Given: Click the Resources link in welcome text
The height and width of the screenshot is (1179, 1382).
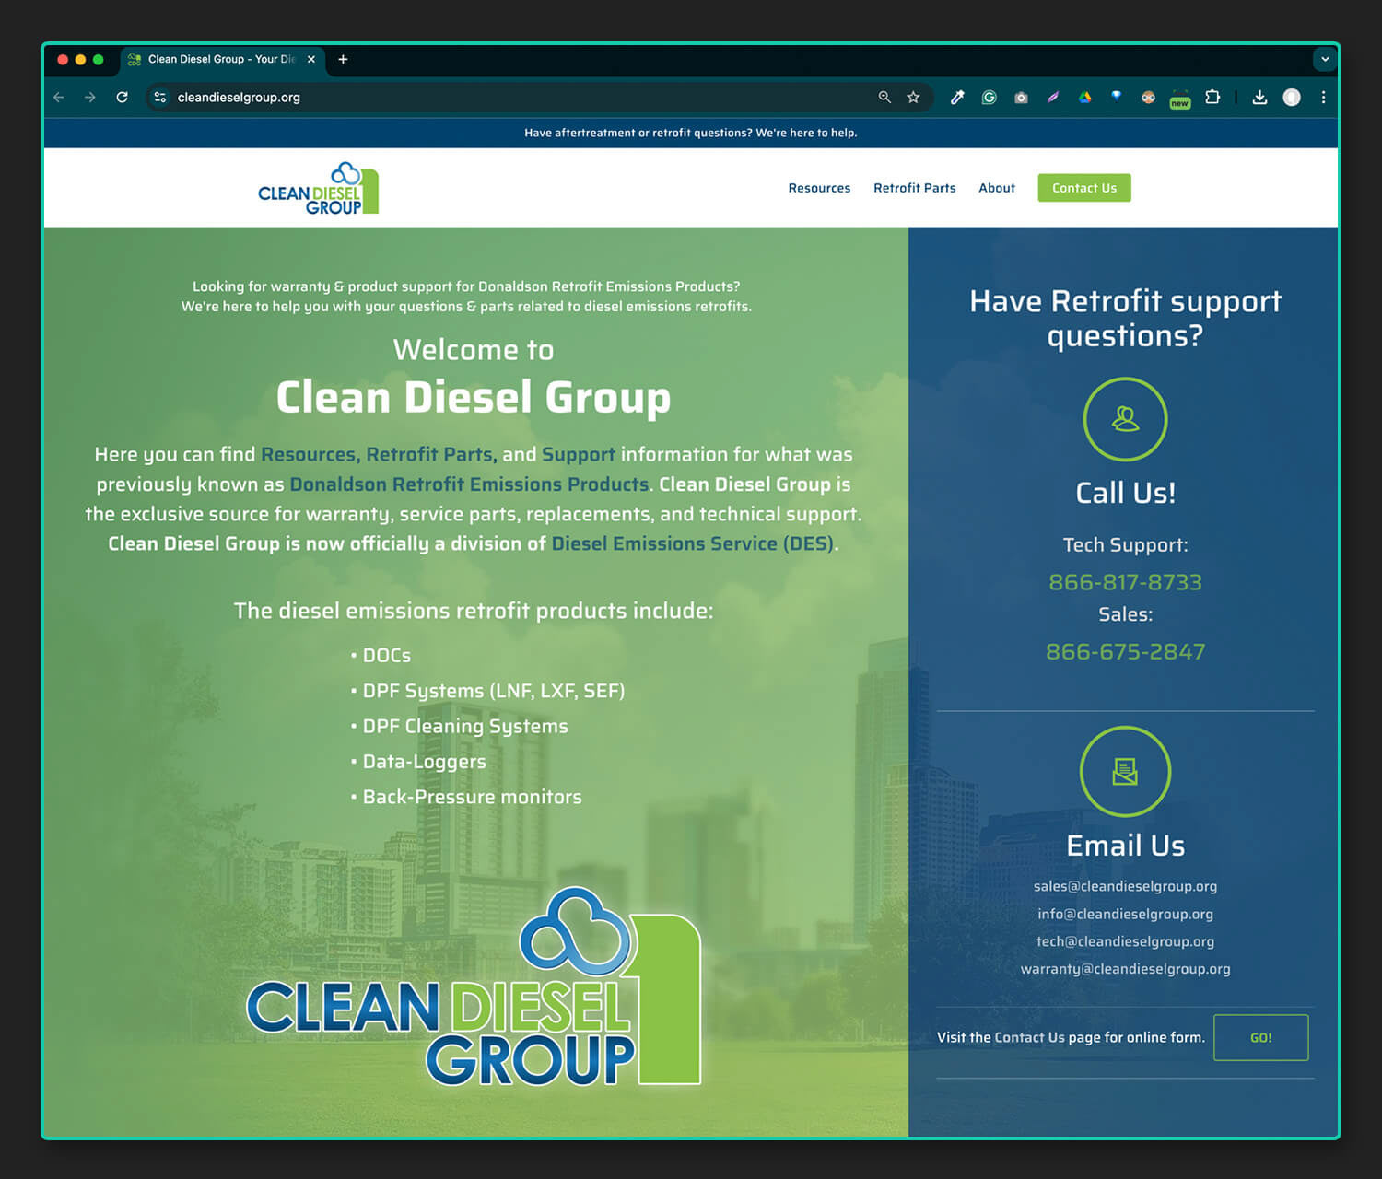Looking at the screenshot, I should point(308,454).
